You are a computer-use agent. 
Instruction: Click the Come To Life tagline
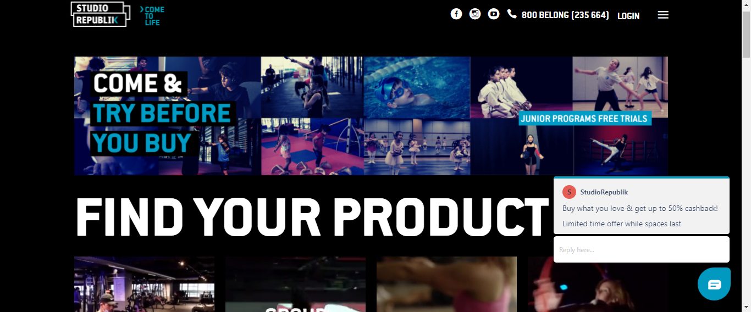point(152,16)
